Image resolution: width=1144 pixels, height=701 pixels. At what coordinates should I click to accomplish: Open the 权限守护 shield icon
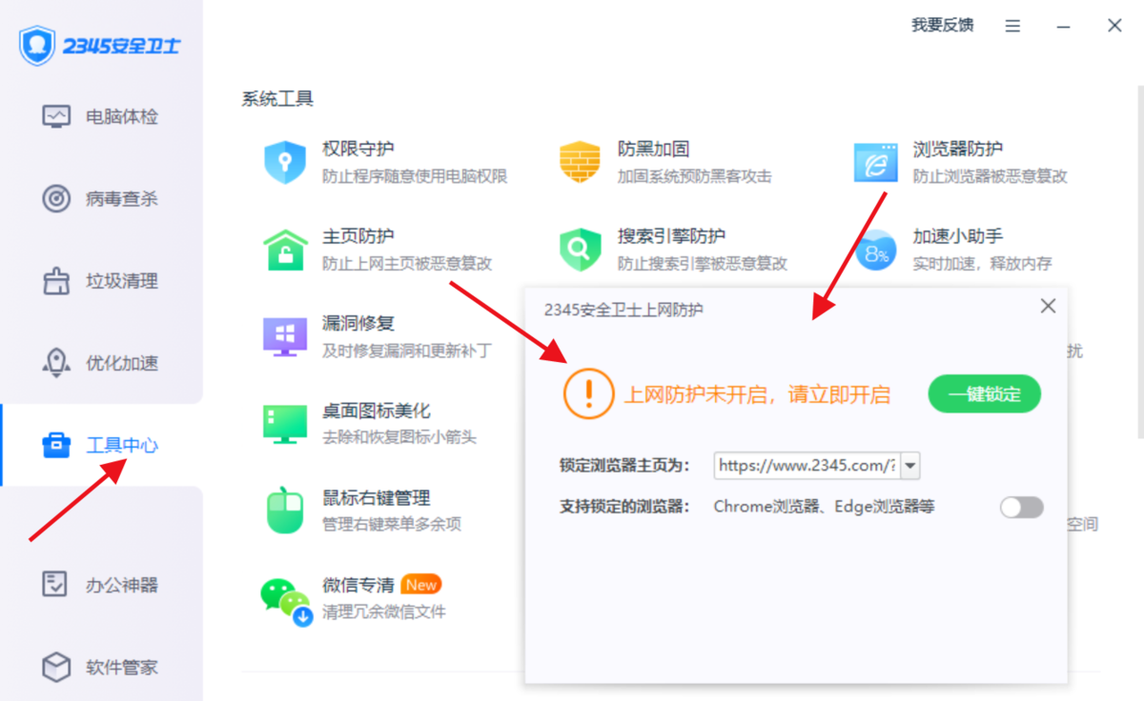(284, 162)
